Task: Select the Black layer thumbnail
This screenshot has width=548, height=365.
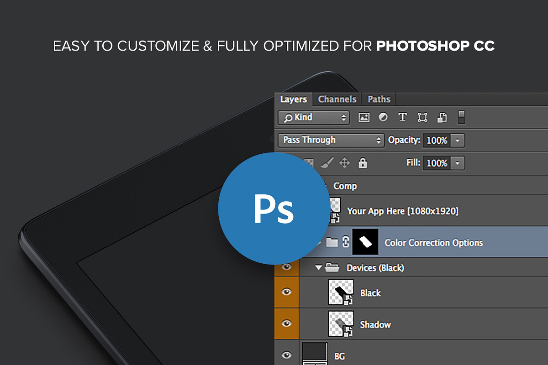Action: [341, 292]
